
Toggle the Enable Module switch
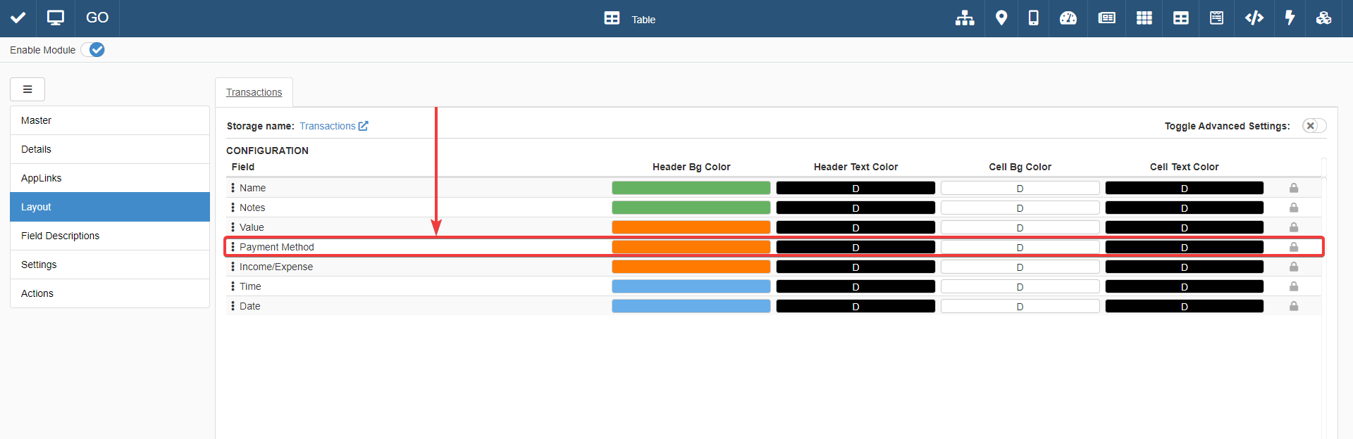(x=93, y=50)
